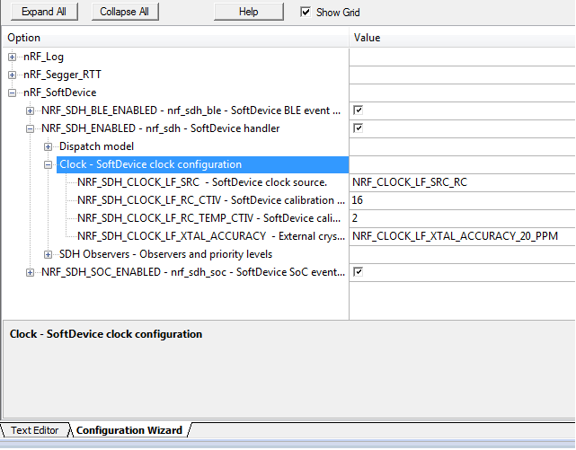
Task: Collapse the NRF_SDH_ENABLED node
Action: click(x=31, y=128)
